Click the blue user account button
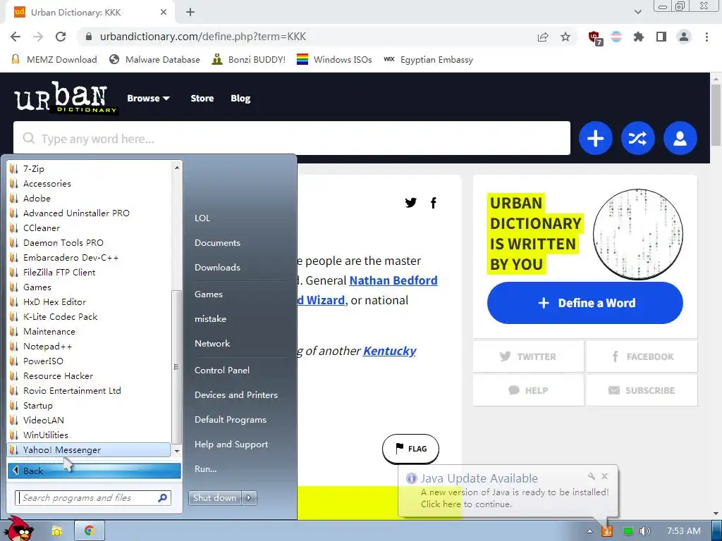722x541 pixels. pos(680,138)
